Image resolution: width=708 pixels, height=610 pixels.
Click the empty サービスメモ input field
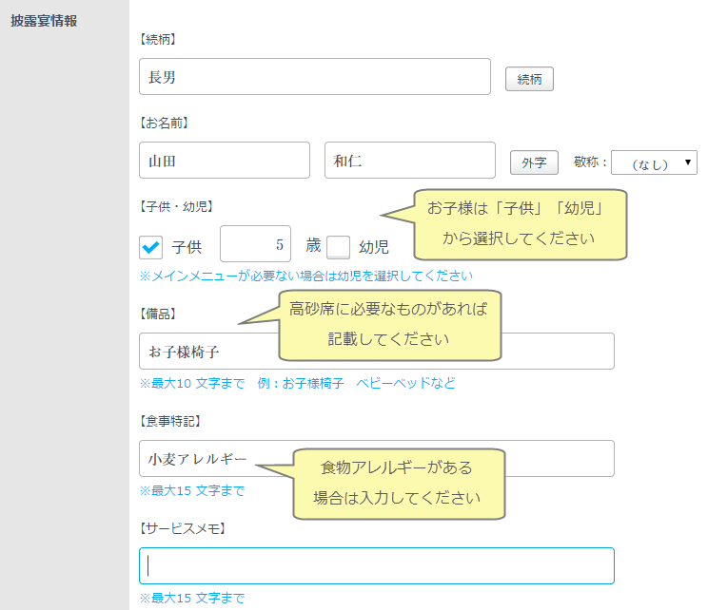[376, 565]
